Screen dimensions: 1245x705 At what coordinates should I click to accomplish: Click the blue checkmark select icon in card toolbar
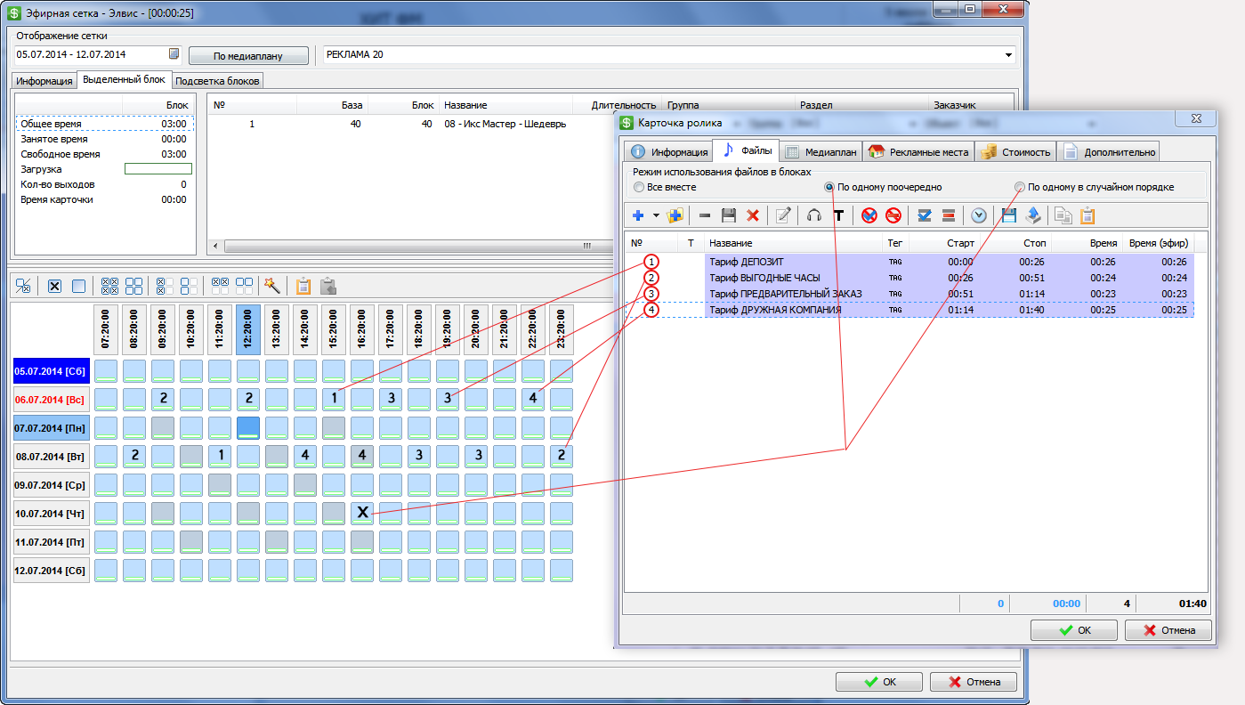925,215
